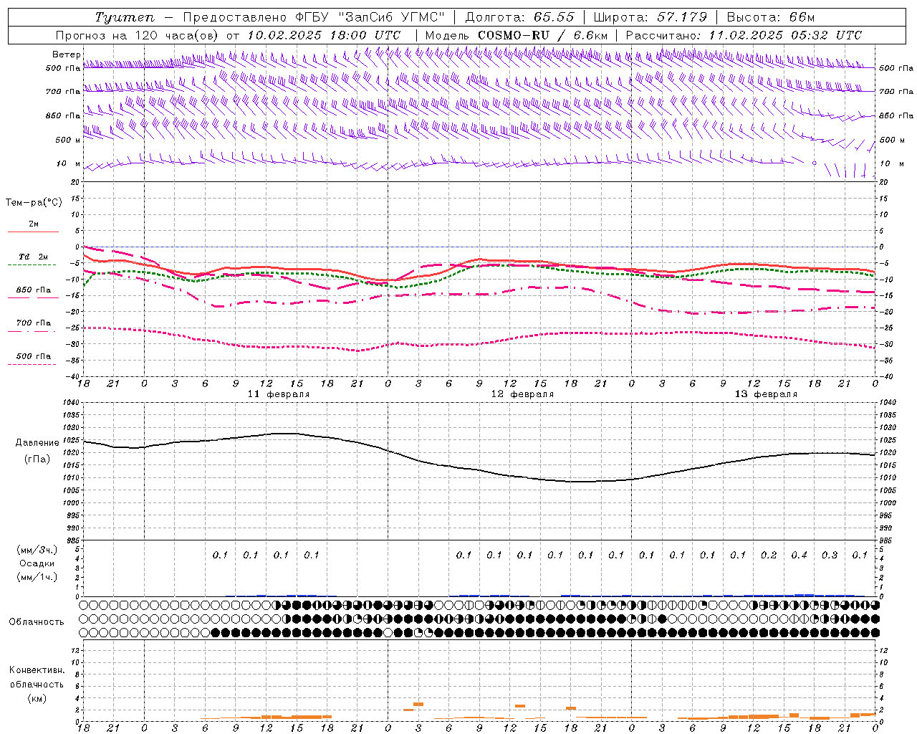Click the forecast start time 10.02.2025 18:00 UTC

pyautogui.click(x=324, y=35)
